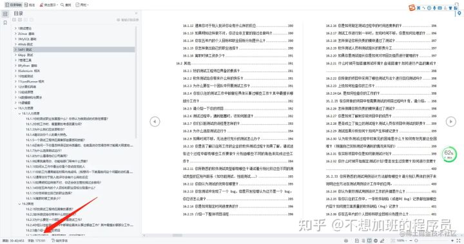The width and height of the screenshot is (464, 244).
Task: Click the expand-all outline icon under 目录
Action: [x=14, y=20]
